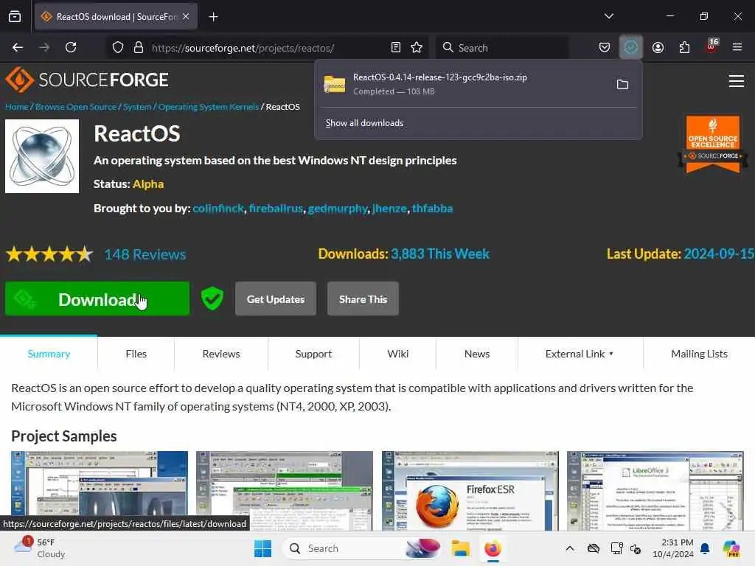Click Show all downloads

364,123
